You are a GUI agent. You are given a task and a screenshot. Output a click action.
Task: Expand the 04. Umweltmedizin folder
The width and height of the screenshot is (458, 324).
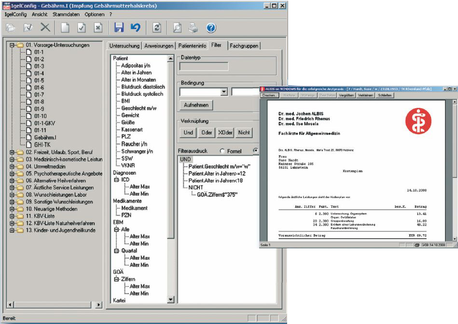(12, 167)
